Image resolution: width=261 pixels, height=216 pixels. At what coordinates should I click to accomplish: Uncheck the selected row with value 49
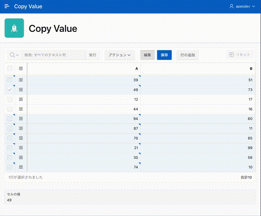click(x=10, y=90)
